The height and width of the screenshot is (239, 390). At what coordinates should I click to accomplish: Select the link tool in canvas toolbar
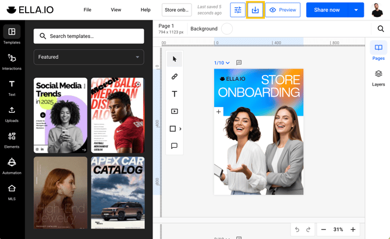(174, 77)
